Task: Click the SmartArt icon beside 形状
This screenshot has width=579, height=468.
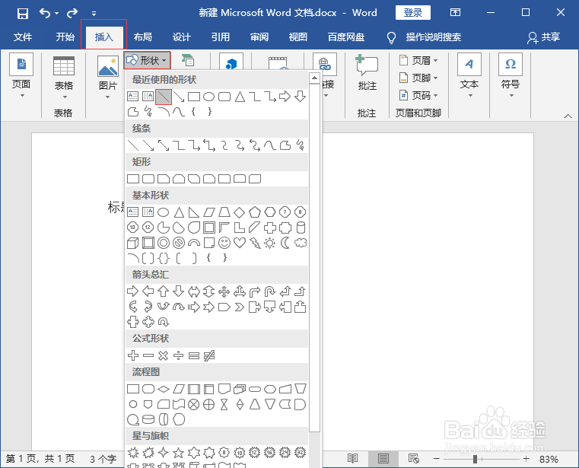Action: (188, 60)
